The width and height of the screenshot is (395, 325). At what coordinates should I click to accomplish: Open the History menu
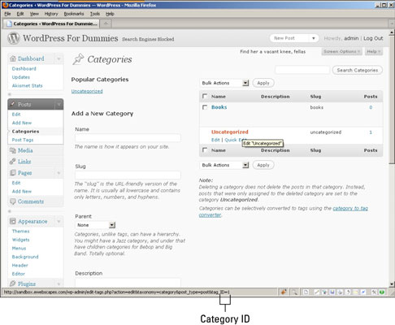(51, 14)
